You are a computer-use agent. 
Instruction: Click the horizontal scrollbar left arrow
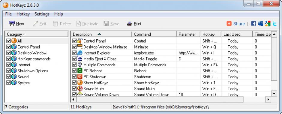click(73, 99)
